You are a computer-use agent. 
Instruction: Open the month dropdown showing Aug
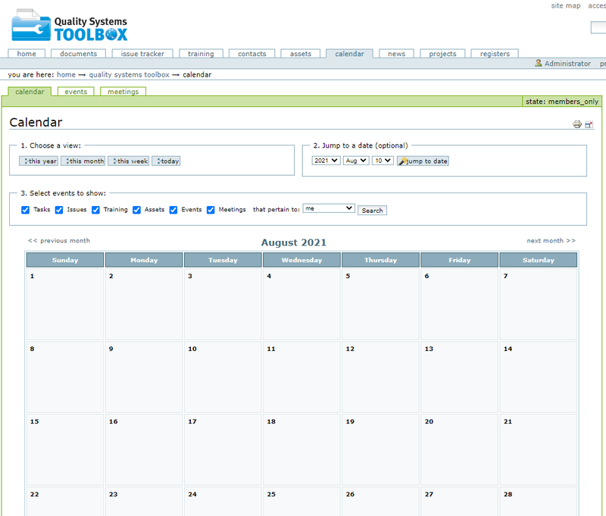(x=356, y=161)
